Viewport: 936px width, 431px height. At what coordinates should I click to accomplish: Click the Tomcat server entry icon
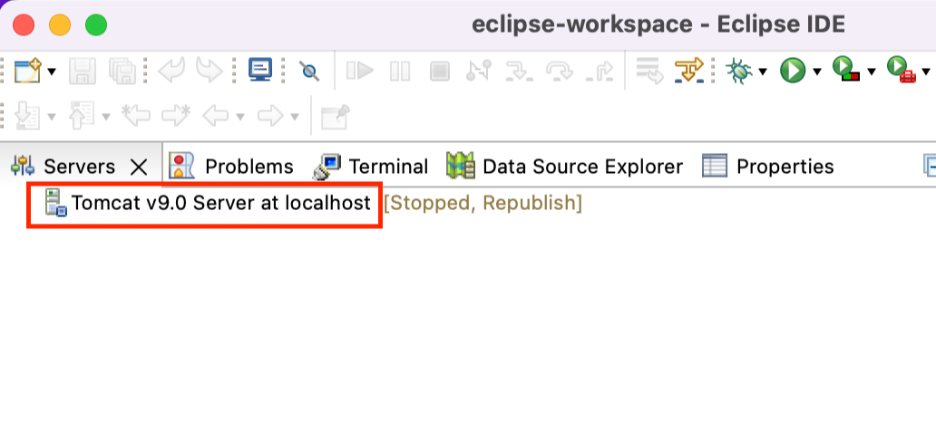[x=56, y=204]
